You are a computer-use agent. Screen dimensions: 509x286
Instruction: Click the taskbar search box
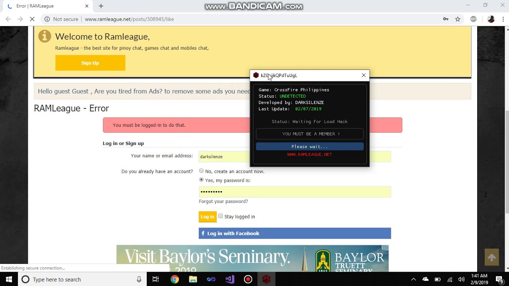(82, 279)
